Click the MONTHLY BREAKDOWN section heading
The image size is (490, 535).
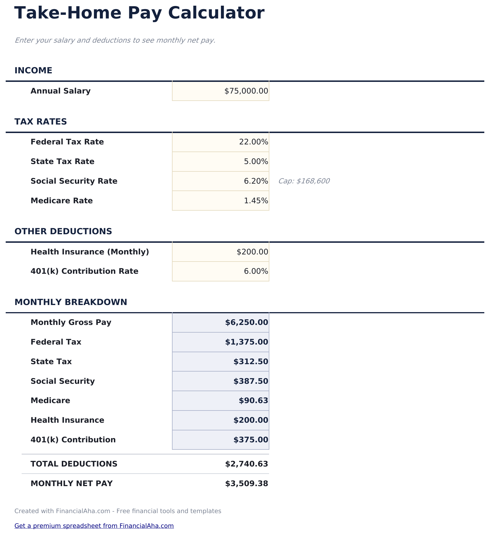[71, 302]
